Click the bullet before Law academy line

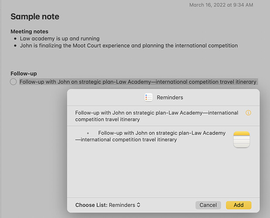pos(15,38)
